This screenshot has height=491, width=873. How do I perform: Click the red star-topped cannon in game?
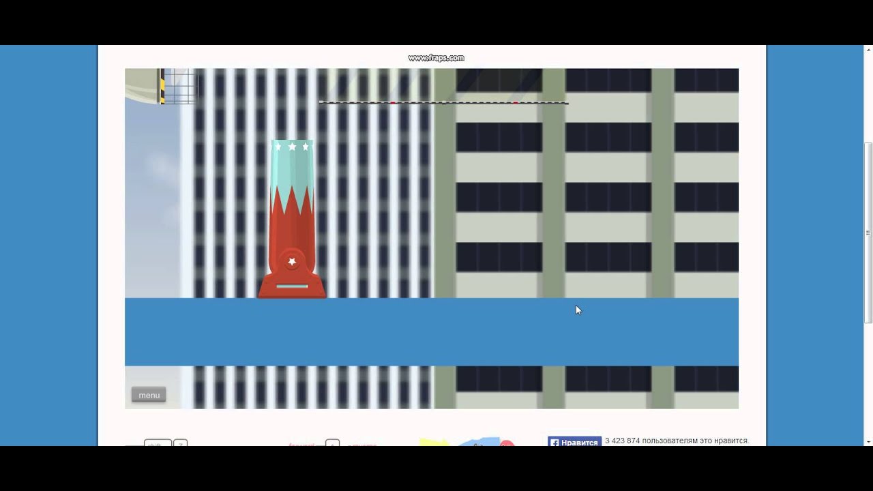tap(292, 219)
